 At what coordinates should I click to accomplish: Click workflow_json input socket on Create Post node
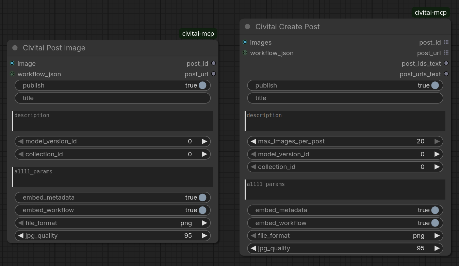pos(245,53)
